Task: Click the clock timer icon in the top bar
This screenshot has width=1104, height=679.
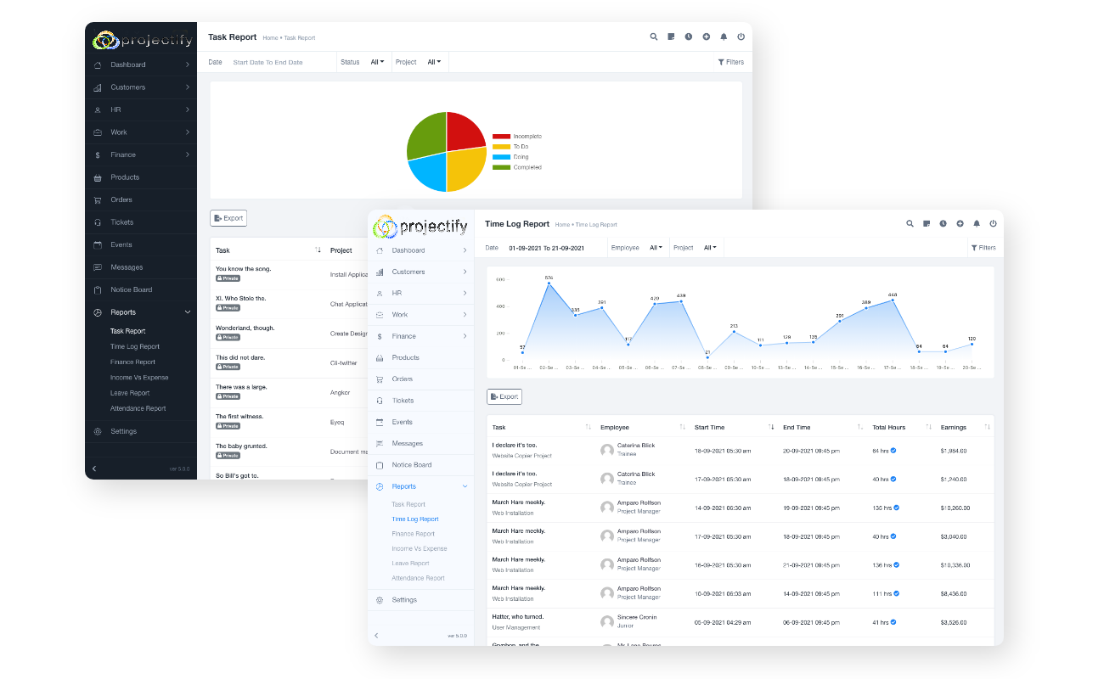Action: click(943, 223)
